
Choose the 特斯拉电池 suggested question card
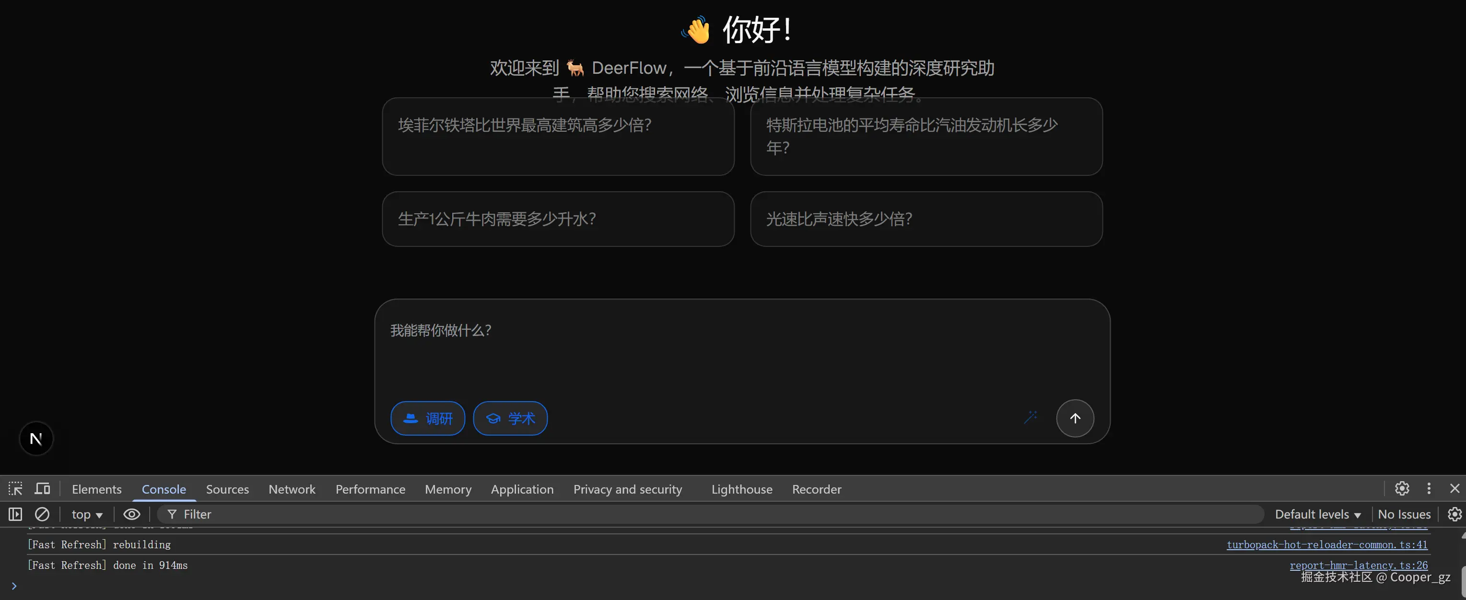(x=927, y=137)
